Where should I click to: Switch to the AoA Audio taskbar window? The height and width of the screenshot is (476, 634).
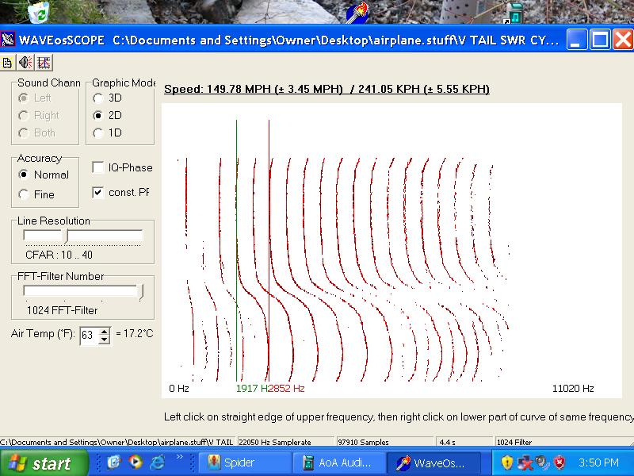338,463
